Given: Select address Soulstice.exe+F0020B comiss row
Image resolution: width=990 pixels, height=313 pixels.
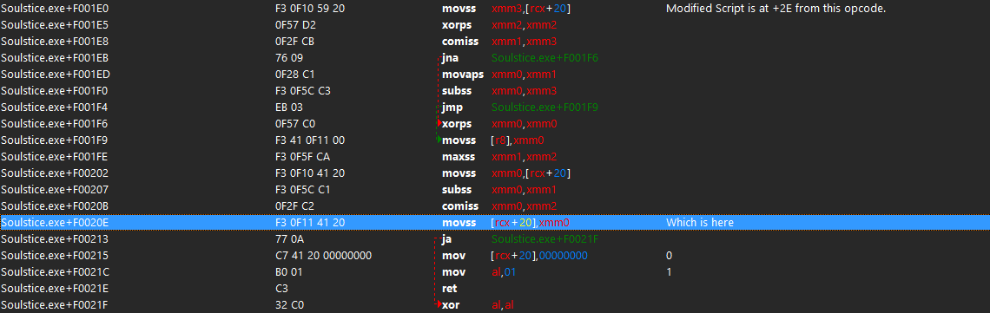Looking at the screenshot, I should 495,205.
